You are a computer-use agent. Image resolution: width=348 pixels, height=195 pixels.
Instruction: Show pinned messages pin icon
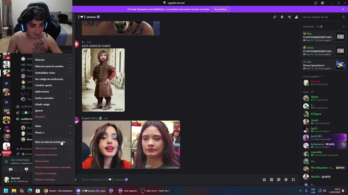tap(289, 17)
